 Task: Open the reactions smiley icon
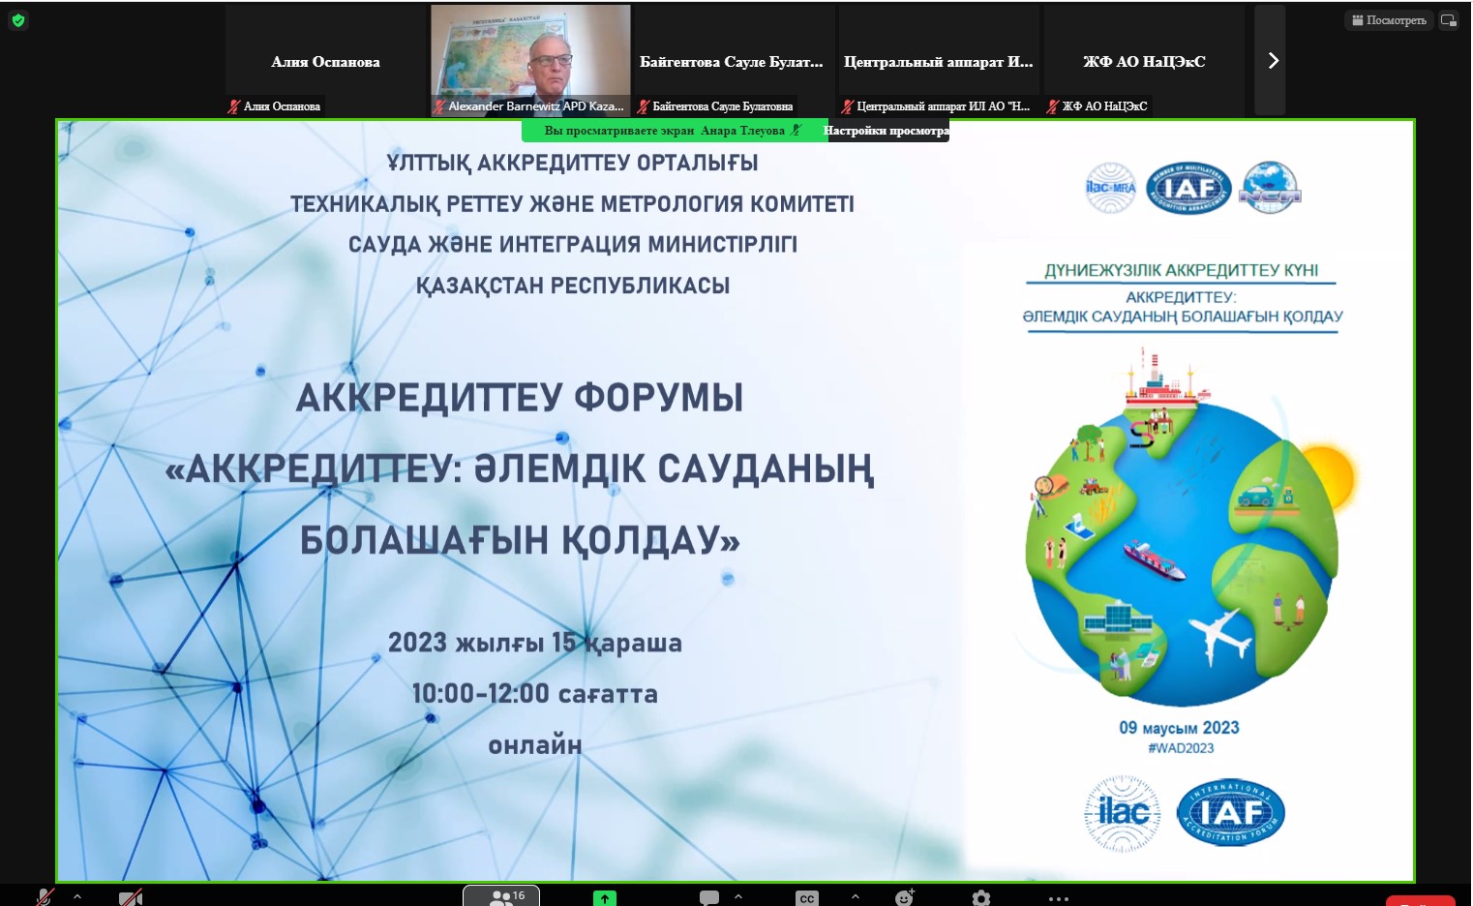(904, 897)
